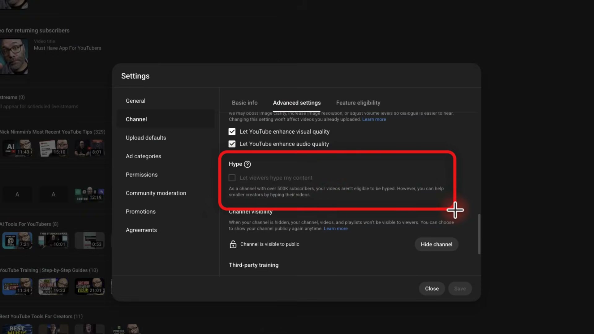Image resolution: width=594 pixels, height=334 pixels.
Task: Click AI Tools For YouTubers section title
Action: (29, 224)
